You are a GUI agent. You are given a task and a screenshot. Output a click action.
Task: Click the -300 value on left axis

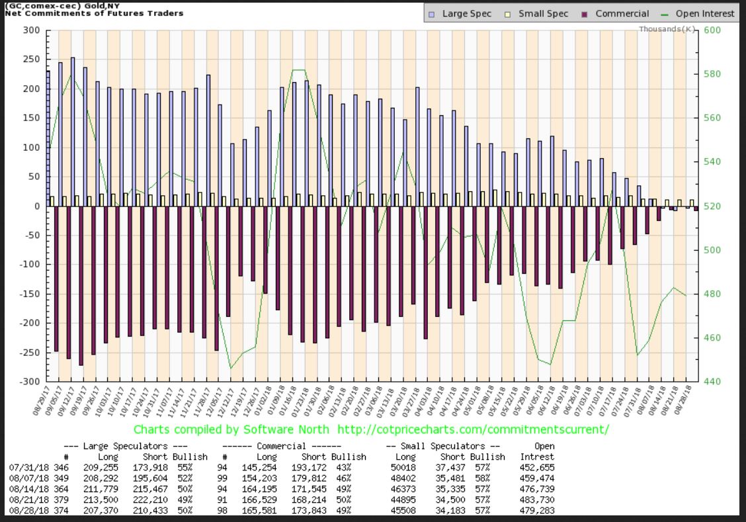pyautogui.click(x=32, y=382)
